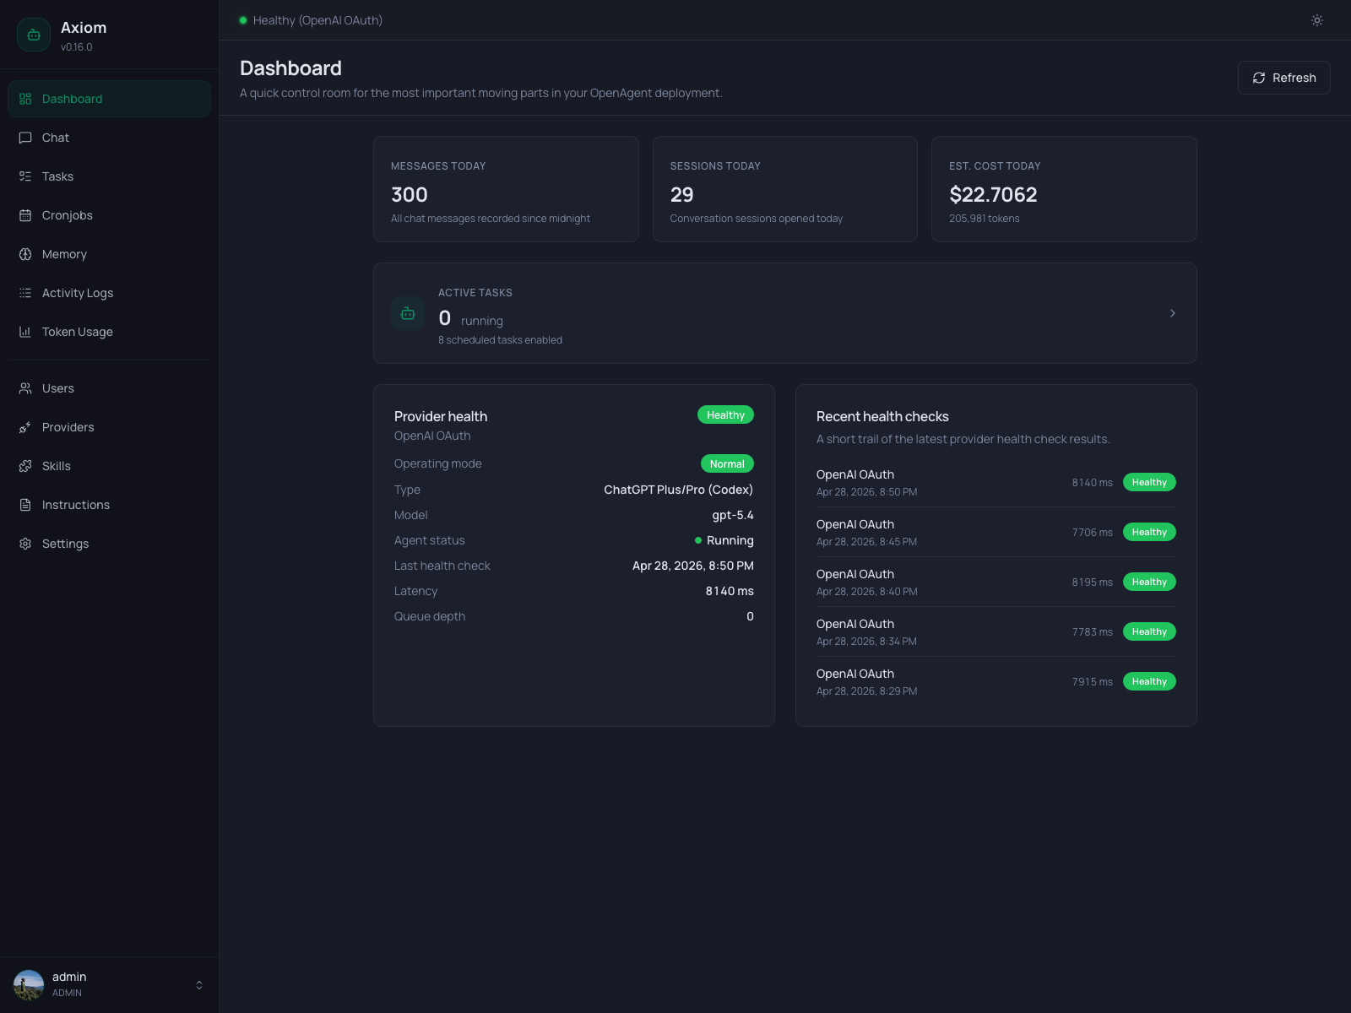Switch to the Dashboard section
The image size is (1351, 1013).
(x=72, y=99)
